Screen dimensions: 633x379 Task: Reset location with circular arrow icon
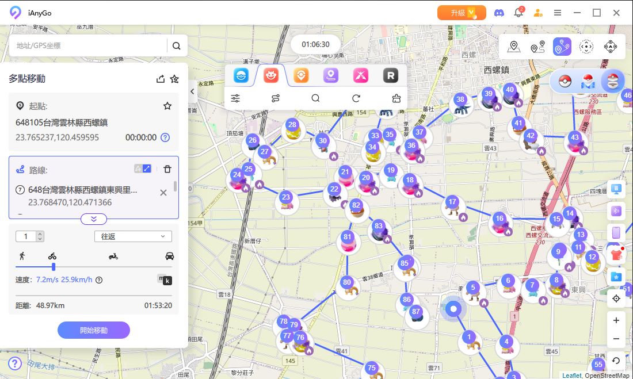click(x=616, y=361)
